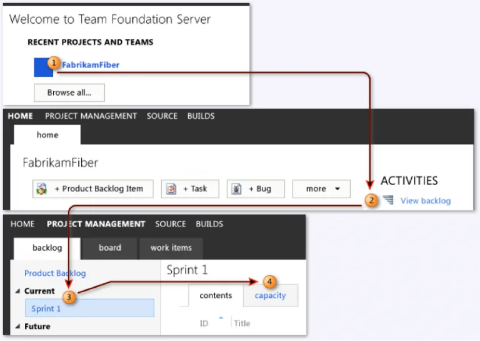Switch to the work items tab
The width and height of the screenshot is (480, 341).
171,248
